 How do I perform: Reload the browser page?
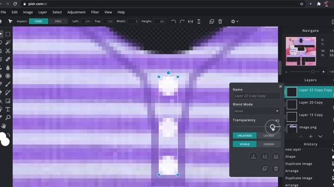(x=15, y=4)
